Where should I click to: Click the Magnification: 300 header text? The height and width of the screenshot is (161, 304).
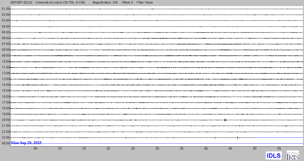[x=105, y=3]
